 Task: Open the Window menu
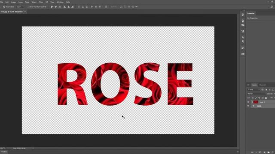(60, 2)
